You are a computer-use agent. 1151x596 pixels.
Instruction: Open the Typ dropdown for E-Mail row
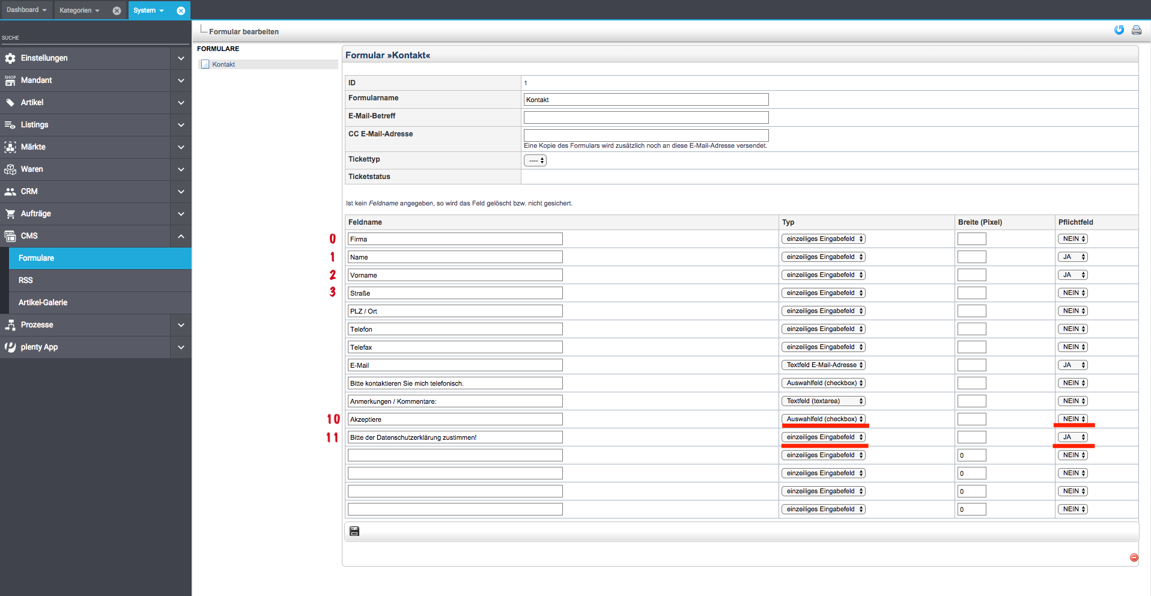point(824,365)
